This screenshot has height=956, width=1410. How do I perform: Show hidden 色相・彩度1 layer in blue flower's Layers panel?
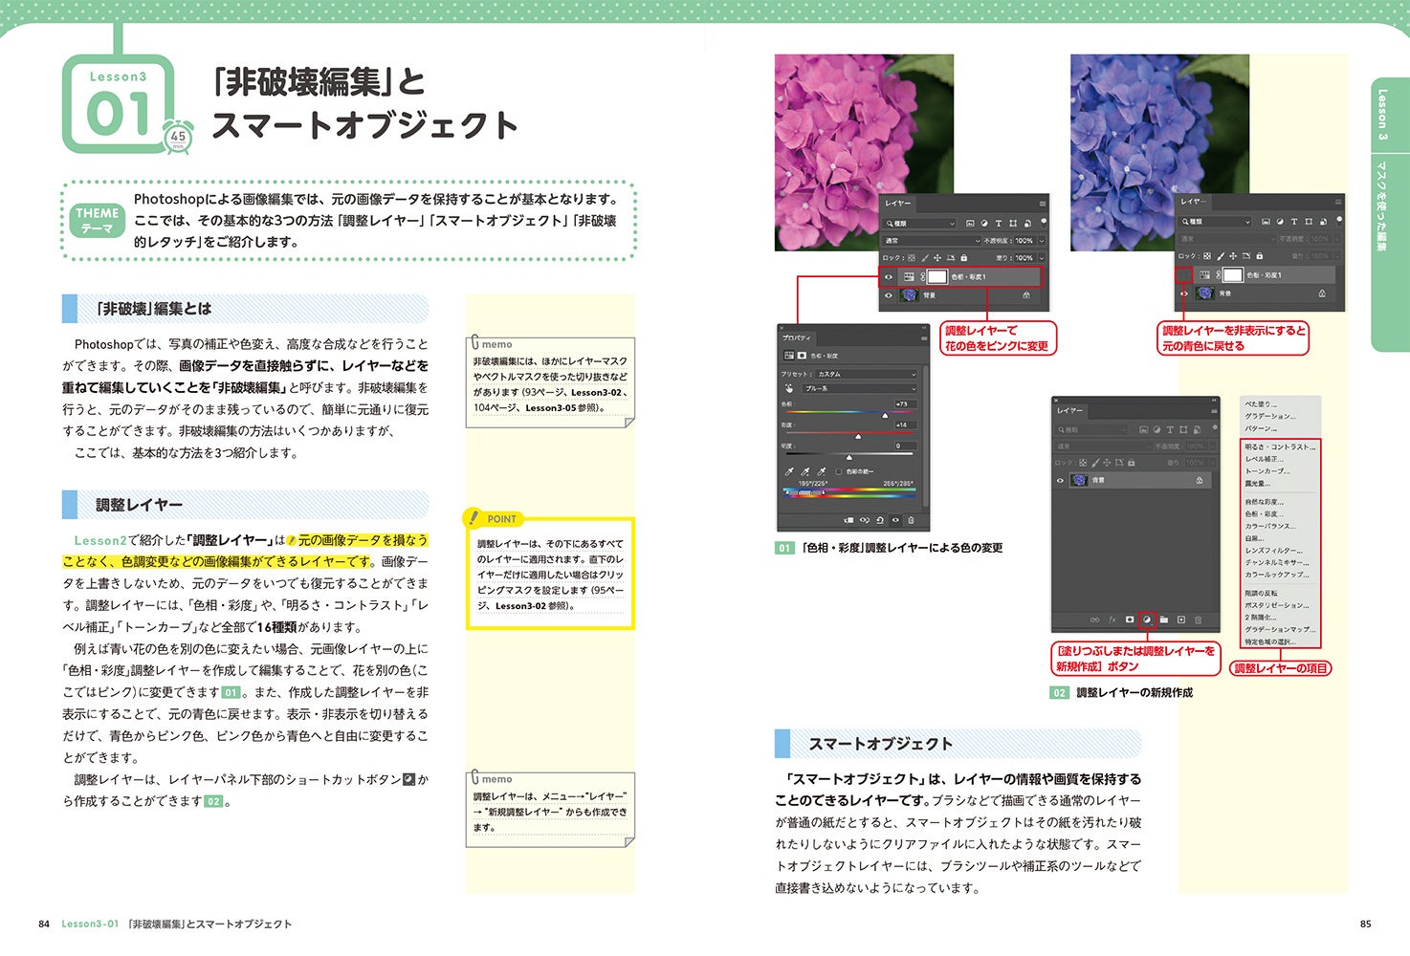click(x=1184, y=275)
